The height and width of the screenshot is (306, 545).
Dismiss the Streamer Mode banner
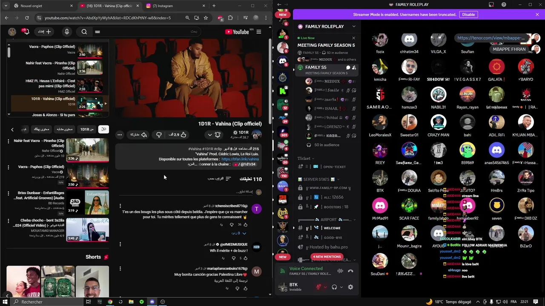coord(537,14)
